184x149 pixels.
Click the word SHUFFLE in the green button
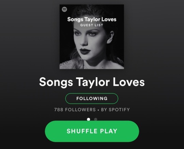[x=82, y=131]
